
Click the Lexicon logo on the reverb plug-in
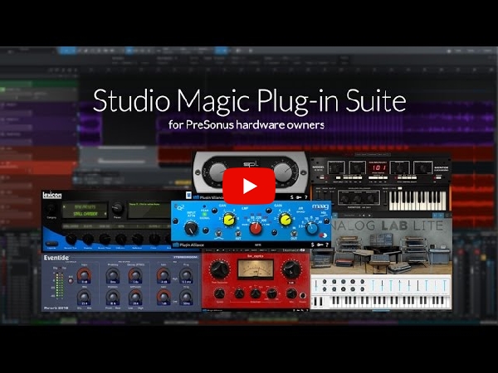(52, 196)
